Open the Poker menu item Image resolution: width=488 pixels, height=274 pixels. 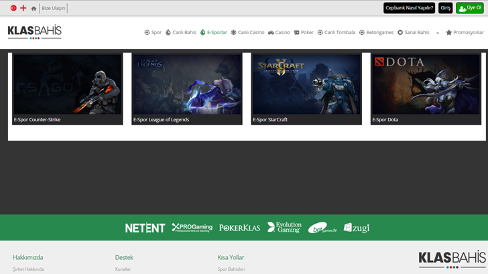tap(307, 32)
